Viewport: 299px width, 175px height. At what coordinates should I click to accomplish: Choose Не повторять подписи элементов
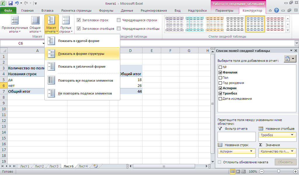coord(82,93)
